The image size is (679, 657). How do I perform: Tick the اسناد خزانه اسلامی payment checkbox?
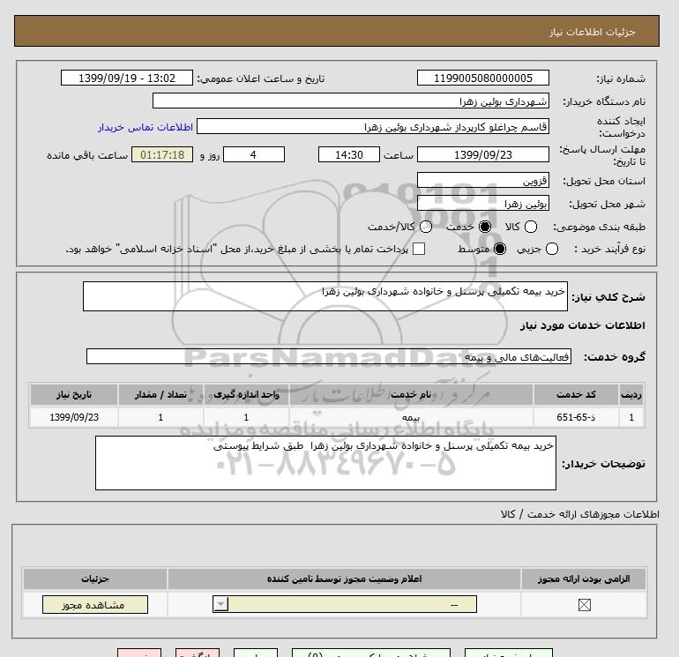418,249
